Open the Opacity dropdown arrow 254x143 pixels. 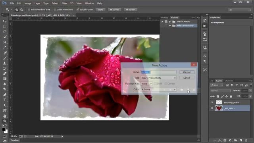click(250, 91)
